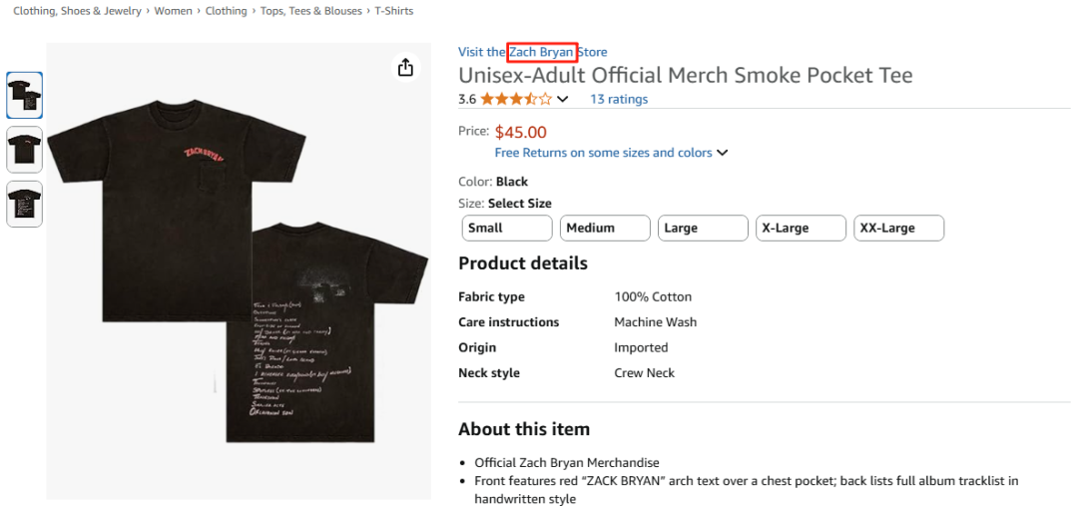Image resolution: width=1078 pixels, height=506 pixels.
Task: Choose the X-Large size option
Action: pos(801,228)
